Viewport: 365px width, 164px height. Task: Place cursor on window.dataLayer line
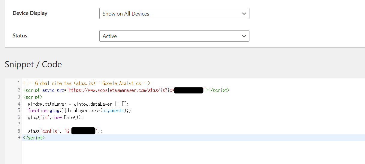pyautogui.click(x=78, y=104)
